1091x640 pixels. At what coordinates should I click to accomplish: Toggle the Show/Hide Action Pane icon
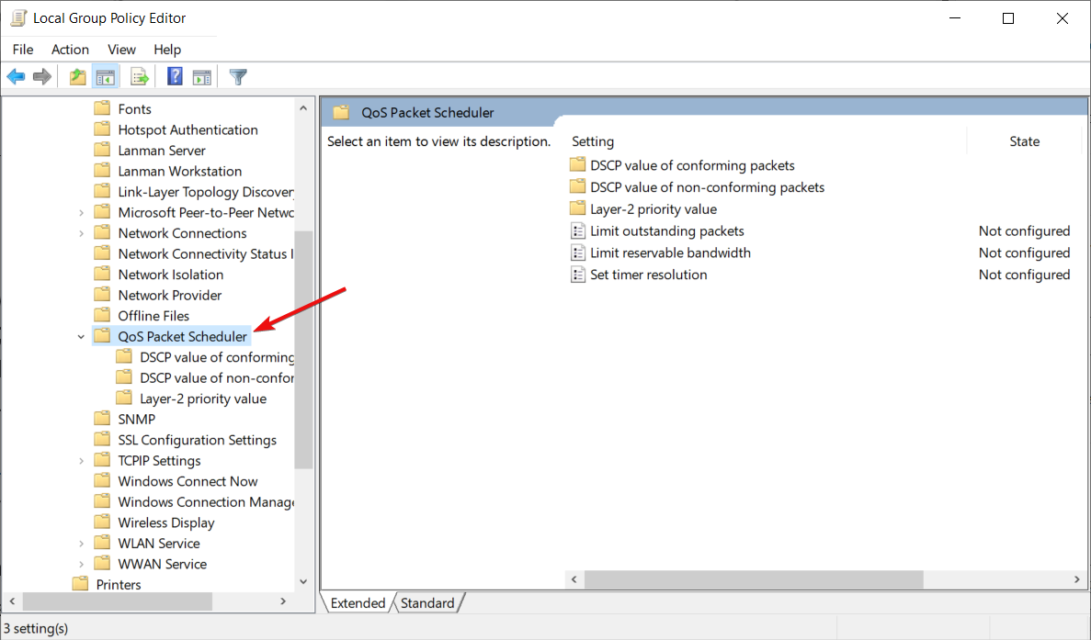point(202,76)
